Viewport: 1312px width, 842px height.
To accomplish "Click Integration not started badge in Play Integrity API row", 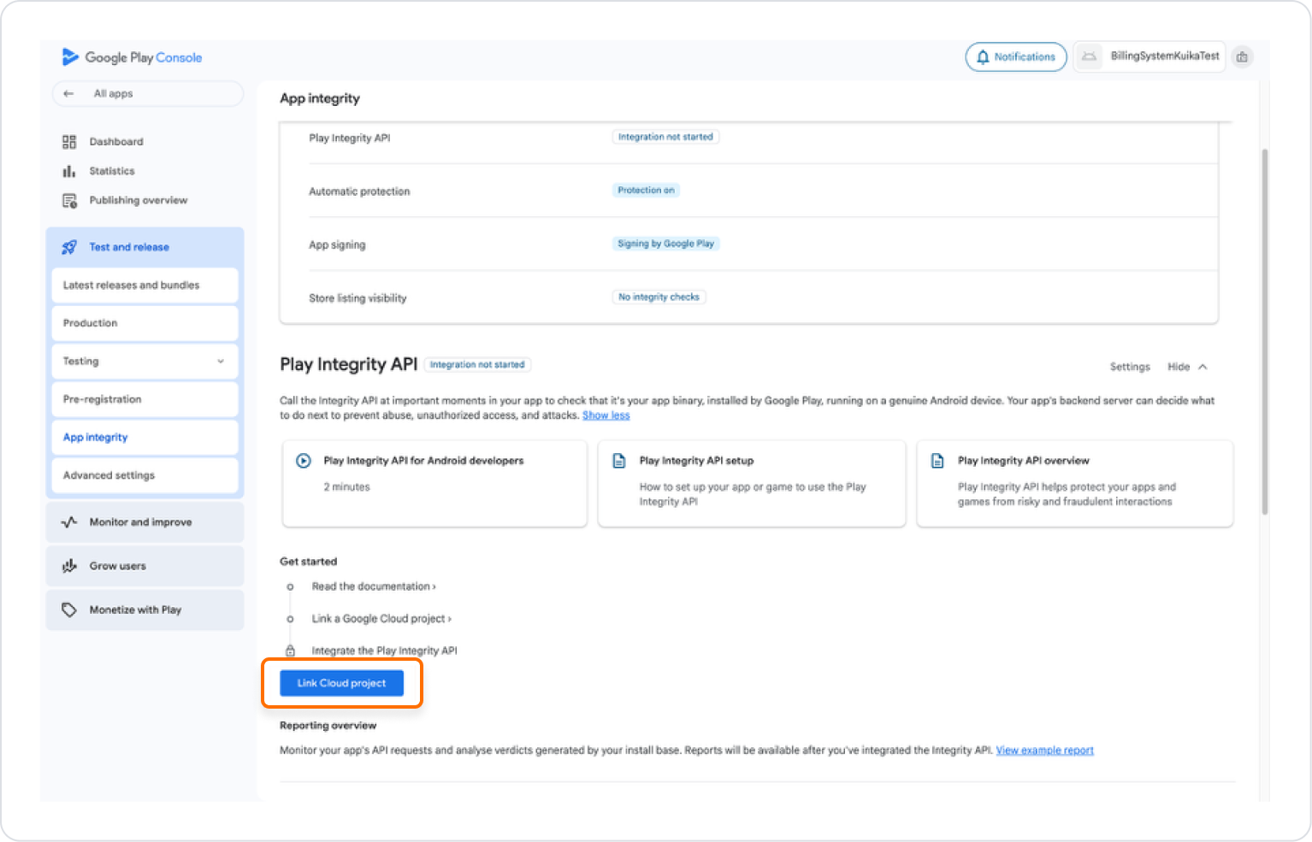I will pos(665,137).
